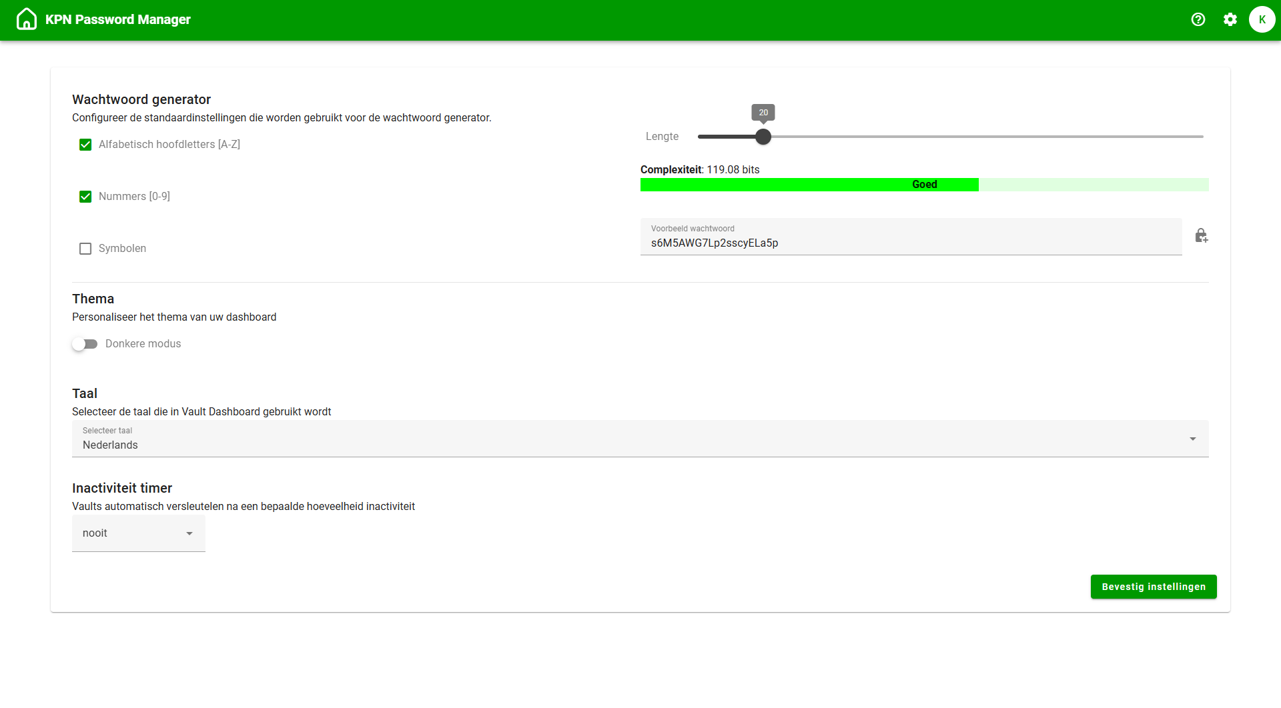Click the KPN Password Manager title
The image size is (1281, 708).
click(118, 19)
